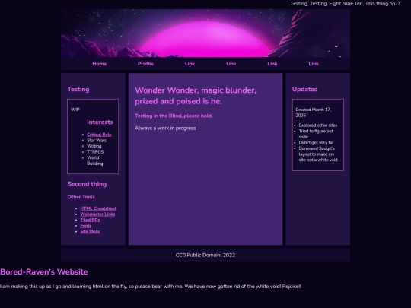The width and height of the screenshot is (411, 308).
Task: Open the Home navigation link
Action: [100, 64]
